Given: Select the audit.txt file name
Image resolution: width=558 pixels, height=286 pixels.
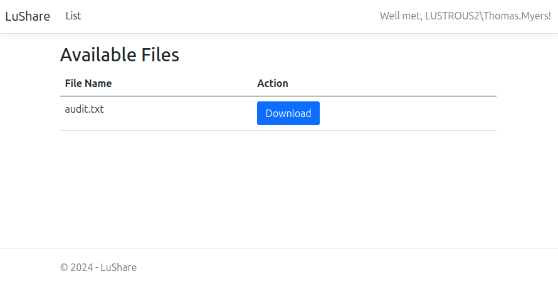Looking at the screenshot, I should [84, 109].
